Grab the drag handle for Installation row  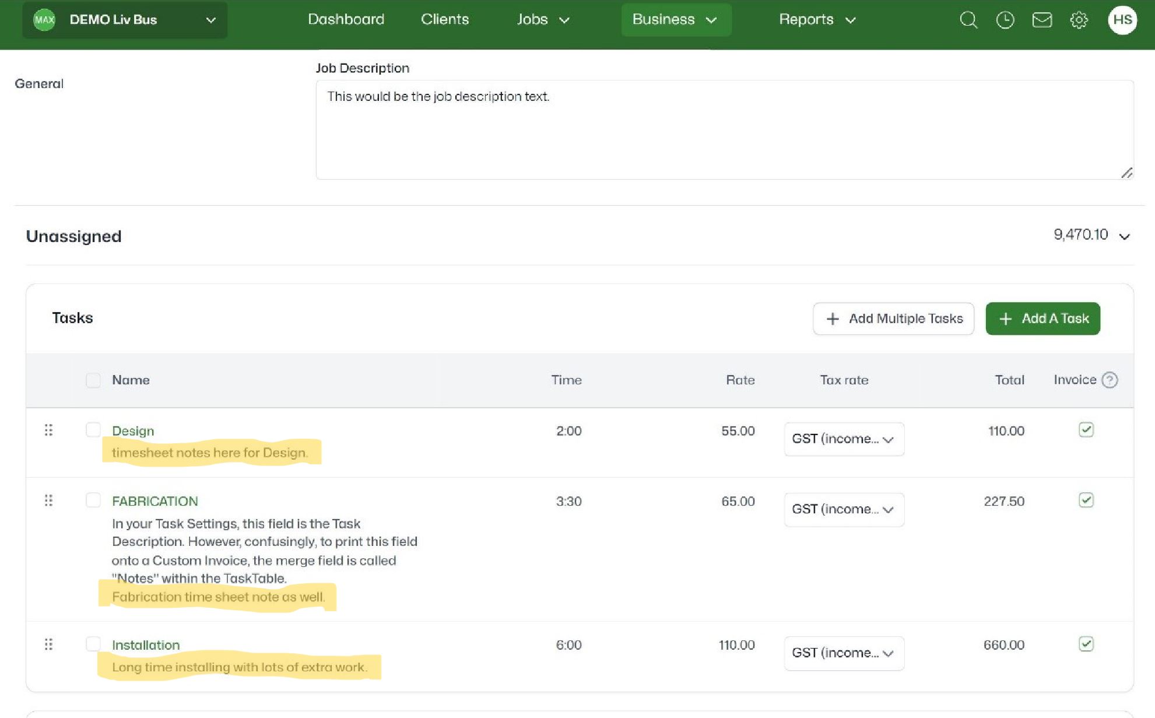coord(48,645)
